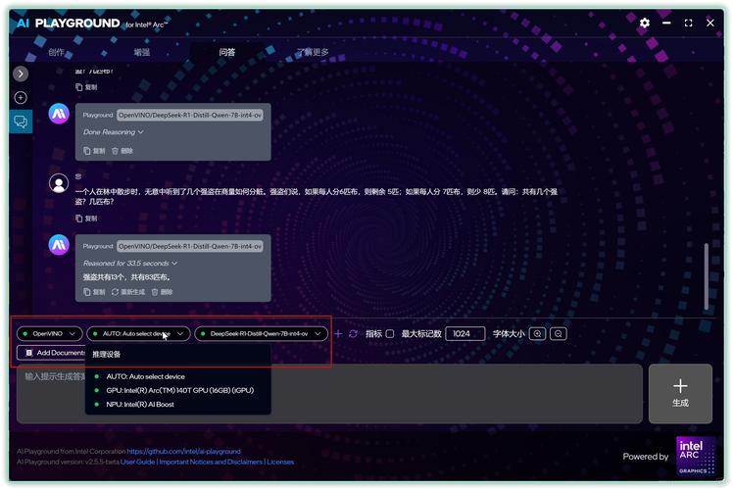Increase font size with zoom-in icon

[537, 334]
